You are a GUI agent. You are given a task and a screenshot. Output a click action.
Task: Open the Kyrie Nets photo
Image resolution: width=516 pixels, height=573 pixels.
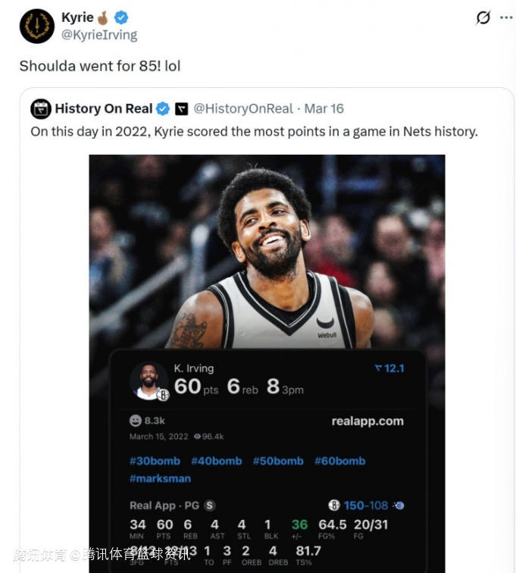click(x=267, y=250)
